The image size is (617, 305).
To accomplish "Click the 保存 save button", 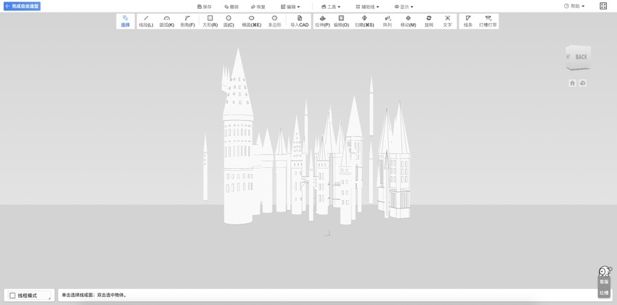I will point(205,7).
